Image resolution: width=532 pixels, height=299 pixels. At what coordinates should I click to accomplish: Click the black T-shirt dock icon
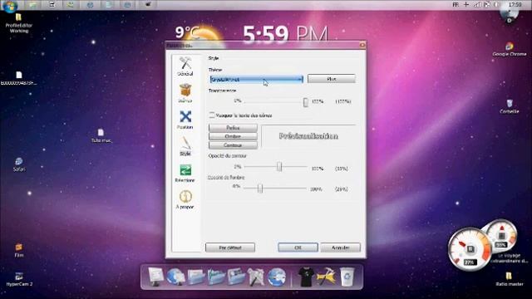305,277
